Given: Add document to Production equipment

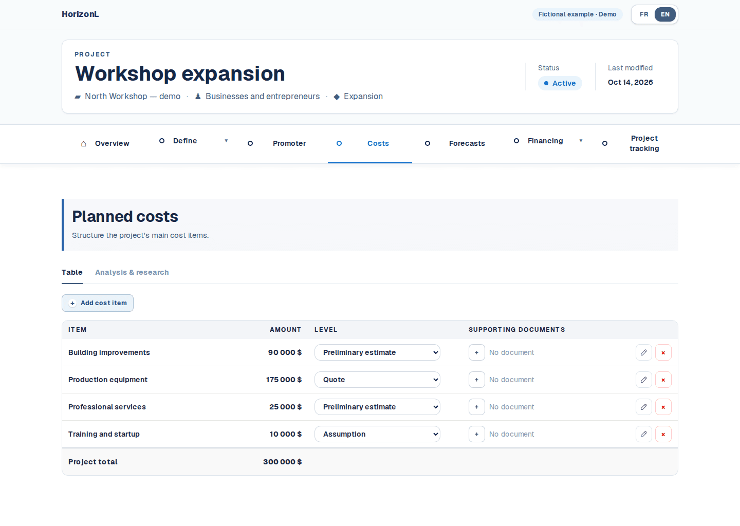Looking at the screenshot, I should tap(477, 380).
